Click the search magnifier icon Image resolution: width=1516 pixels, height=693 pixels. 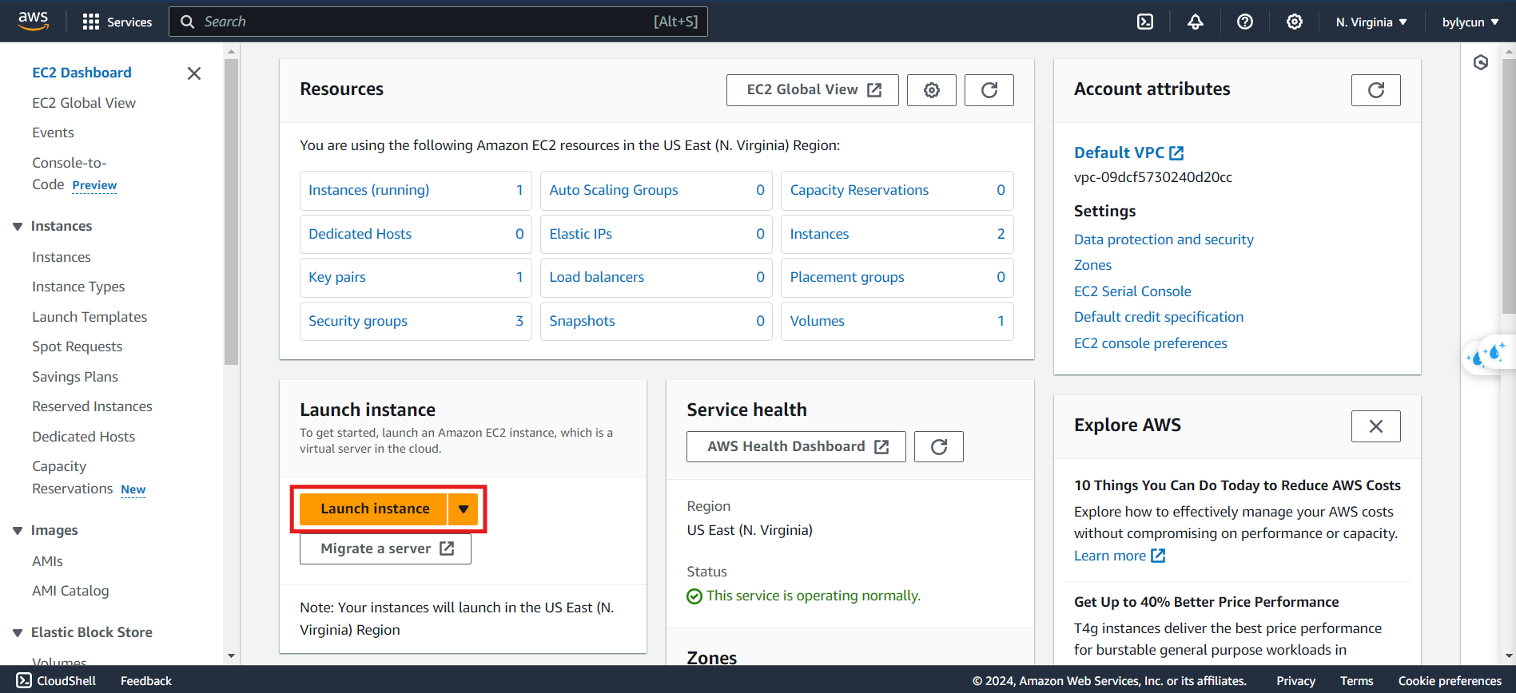[x=187, y=22]
